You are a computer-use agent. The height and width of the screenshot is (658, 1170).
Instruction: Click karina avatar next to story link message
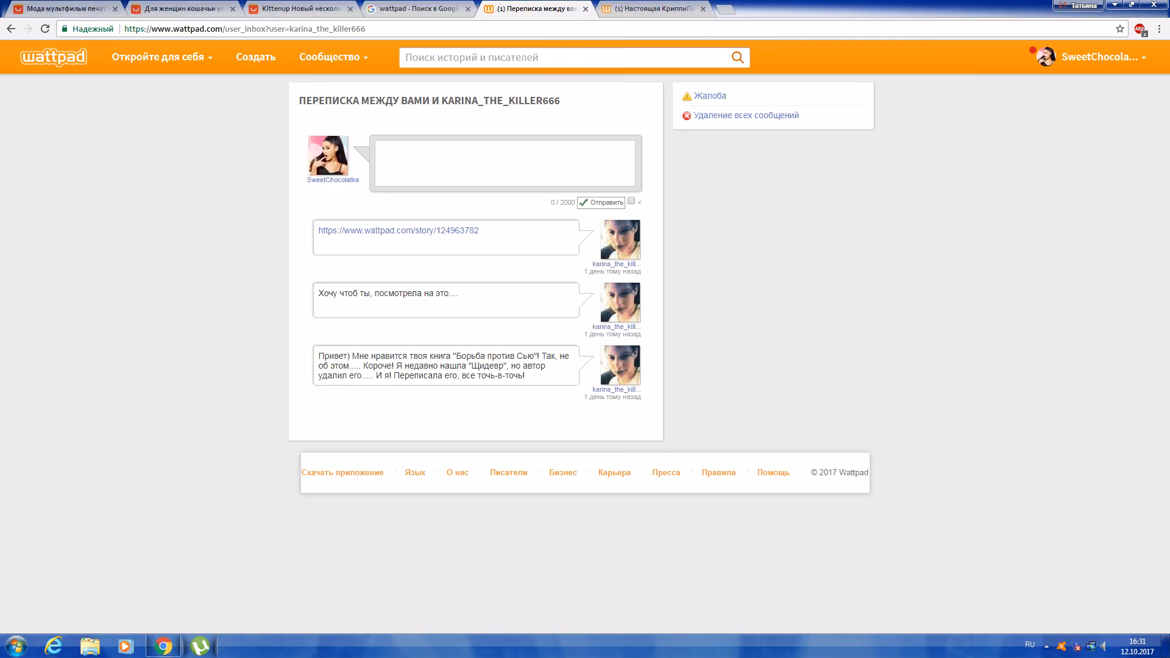coord(620,240)
